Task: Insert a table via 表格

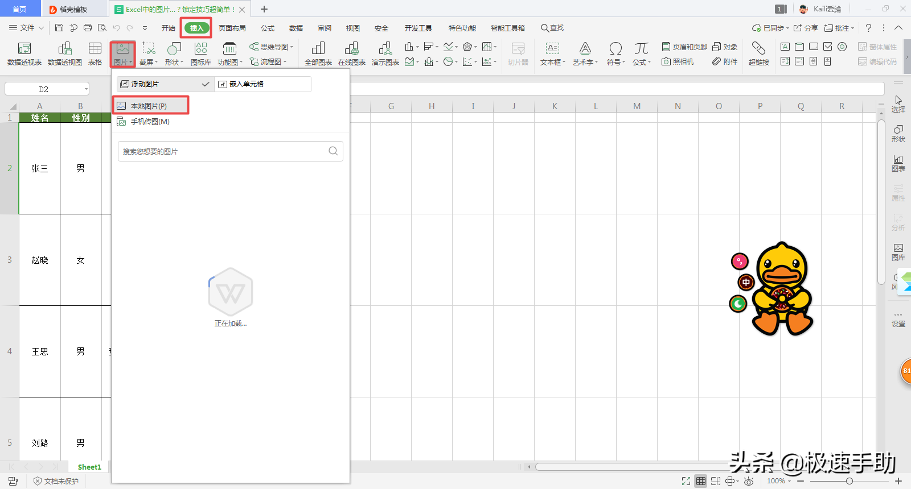Action: tap(95, 54)
